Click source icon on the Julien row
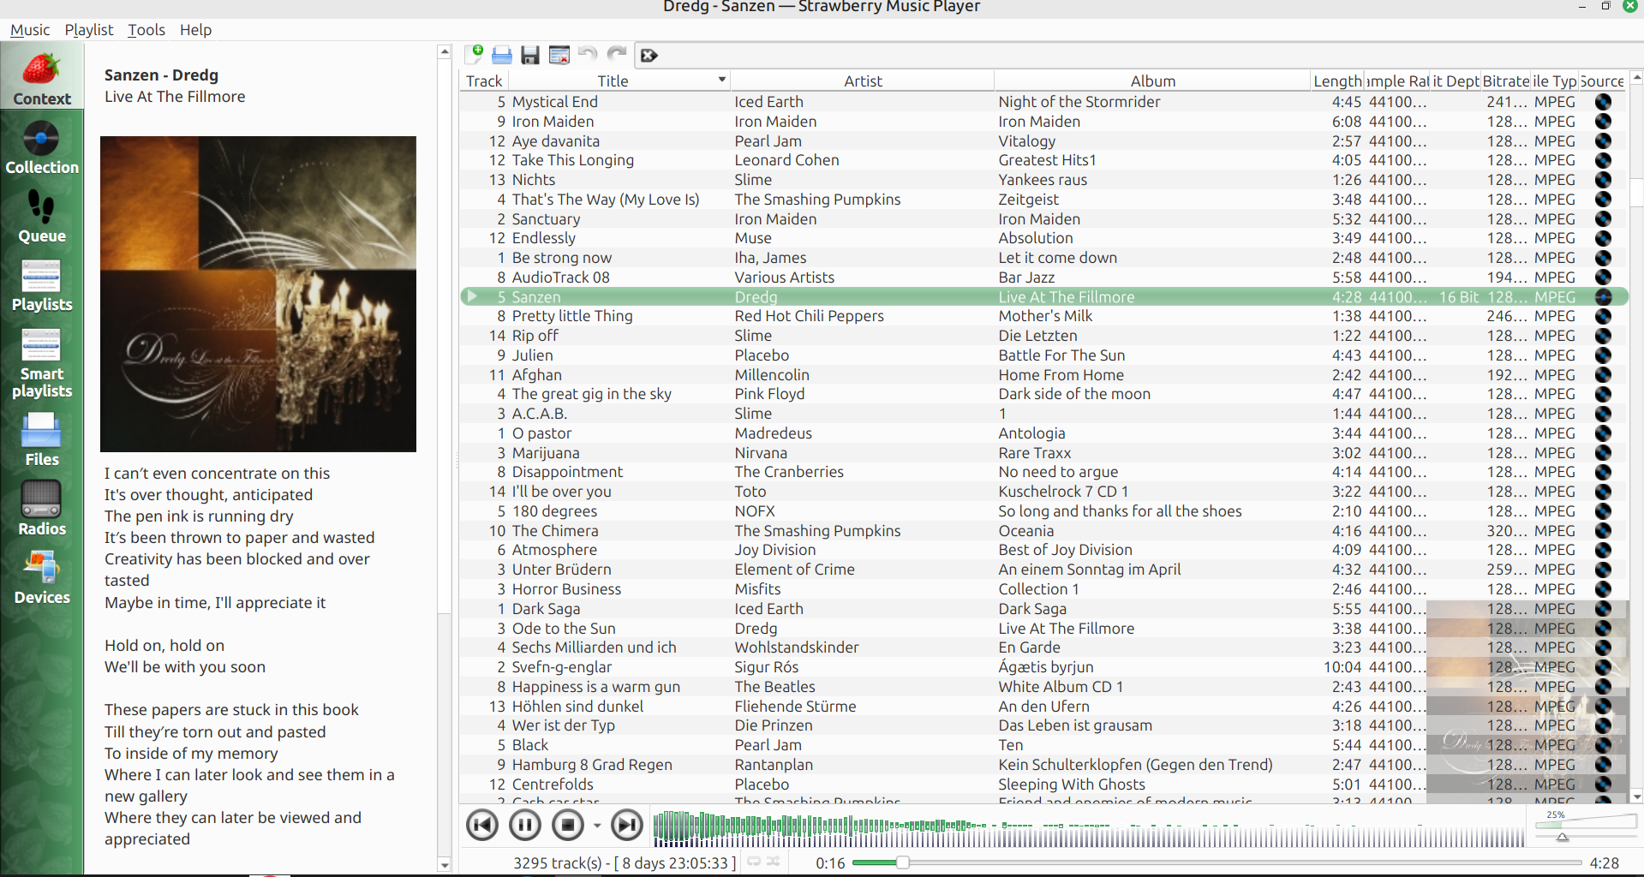The image size is (1644, 877). coord(1603,355)
